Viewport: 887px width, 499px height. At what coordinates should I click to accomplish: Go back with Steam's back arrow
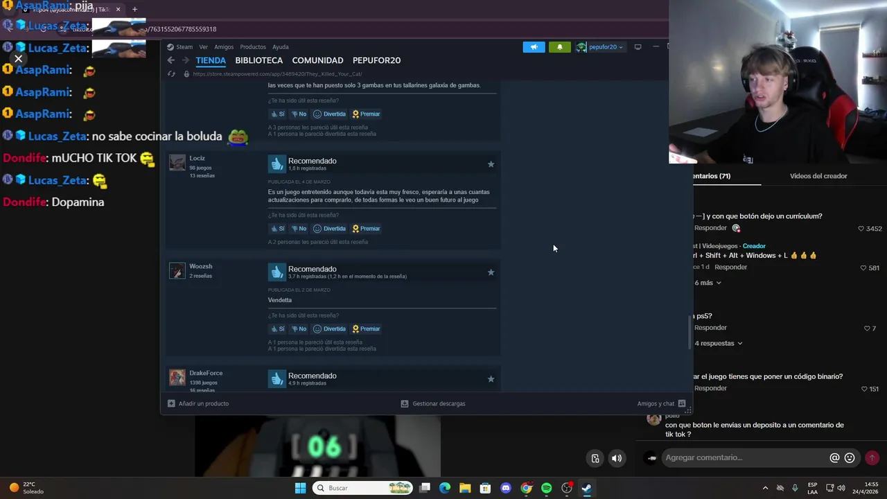coord(171,60)
